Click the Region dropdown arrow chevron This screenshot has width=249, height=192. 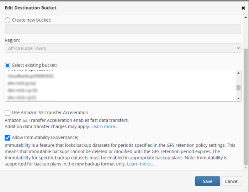pos(238,48)
